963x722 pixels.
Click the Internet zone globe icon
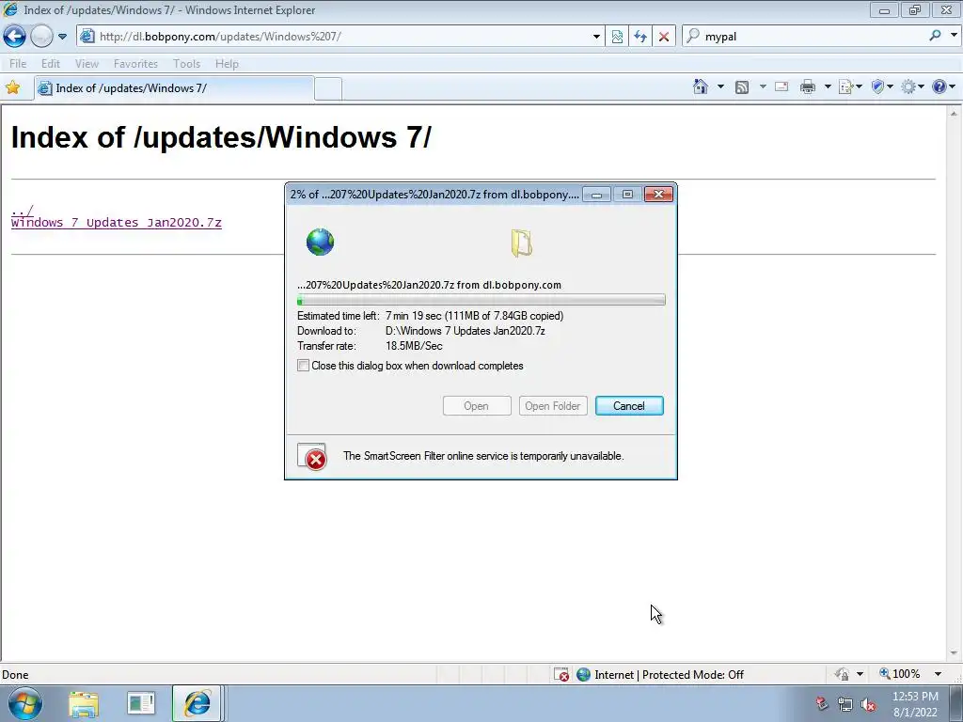pyautogui.click(x=583, y=674)
